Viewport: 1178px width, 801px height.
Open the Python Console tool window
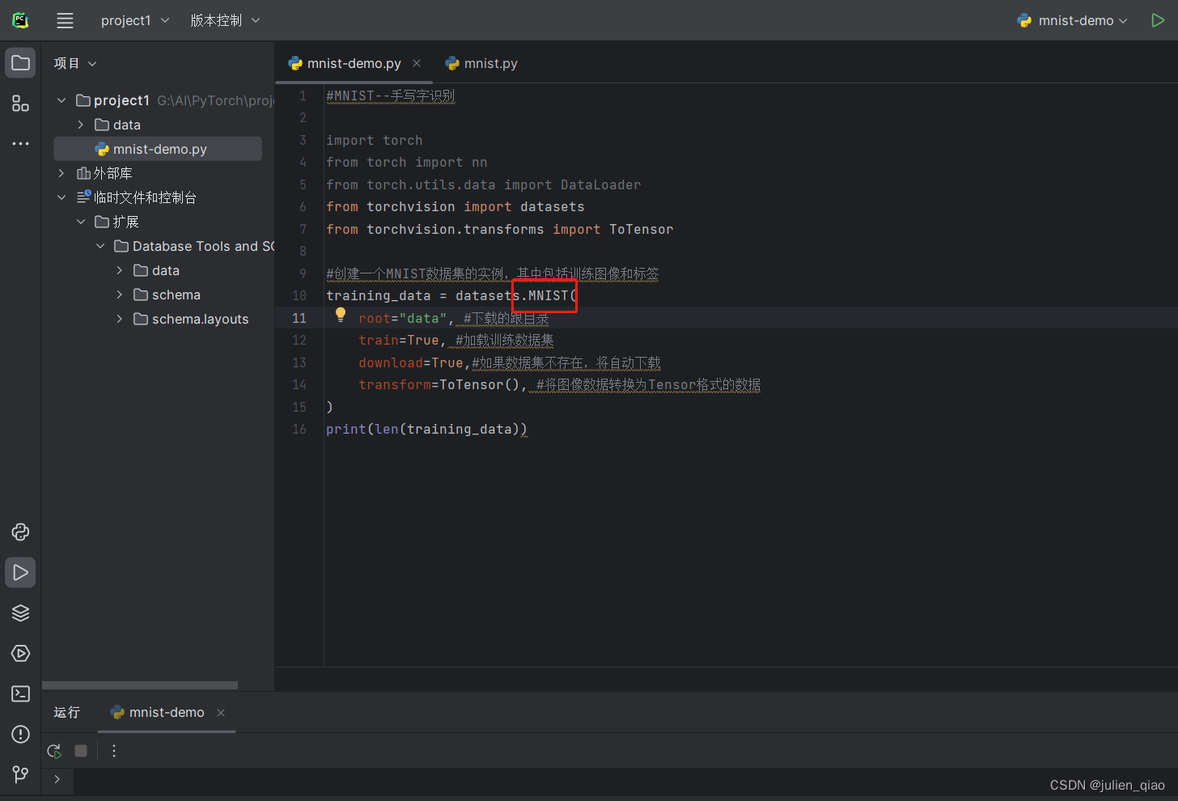(20, 532)
